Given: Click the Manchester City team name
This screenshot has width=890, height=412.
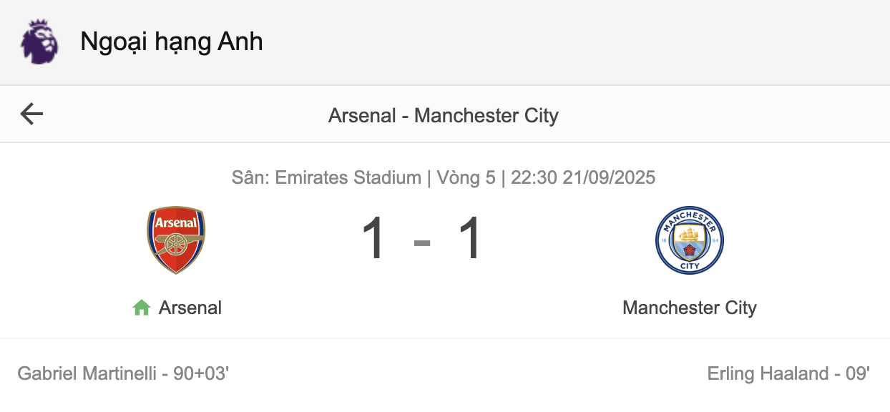Looking at the screenshot, I should click(690, 308).
